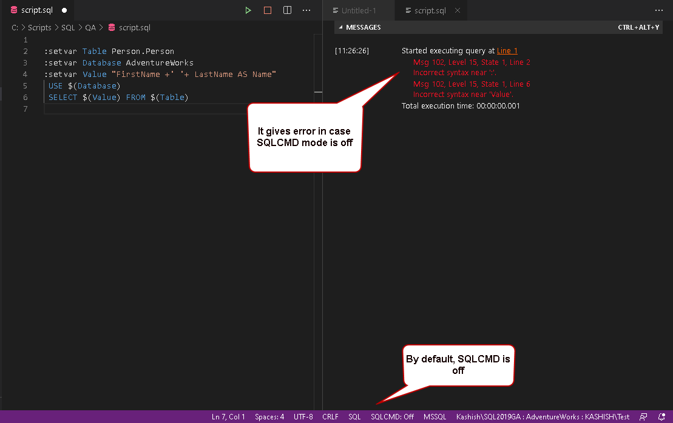Split the editor with the split icon
Viewport: 673px width, 423px height.
pyautogui.click(x=287, y=10)
